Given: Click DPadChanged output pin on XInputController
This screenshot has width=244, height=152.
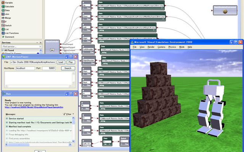Looking at the screenshot, I should tap(61, 44).
